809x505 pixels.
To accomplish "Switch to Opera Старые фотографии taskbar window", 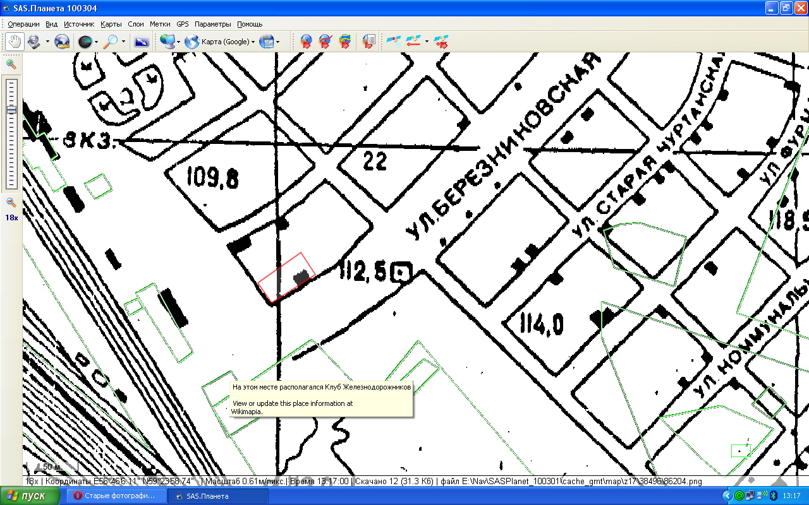I will (116, 496).
